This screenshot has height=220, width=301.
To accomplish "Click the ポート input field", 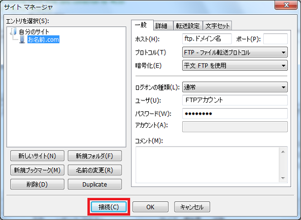I will pyautogui.click(x=275, y=39).
